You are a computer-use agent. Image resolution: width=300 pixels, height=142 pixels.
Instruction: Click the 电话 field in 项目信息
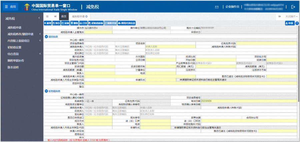[161, 73]
